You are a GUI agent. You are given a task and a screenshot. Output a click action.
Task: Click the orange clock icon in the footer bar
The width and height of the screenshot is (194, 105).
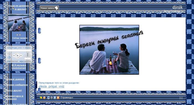point(44,98)
